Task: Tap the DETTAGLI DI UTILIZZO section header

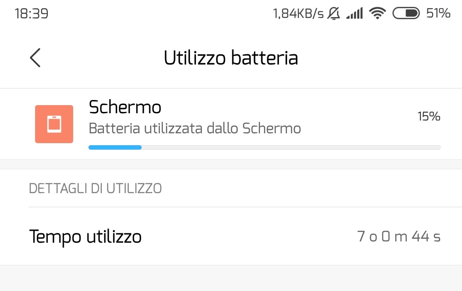Action: [95, 188]
